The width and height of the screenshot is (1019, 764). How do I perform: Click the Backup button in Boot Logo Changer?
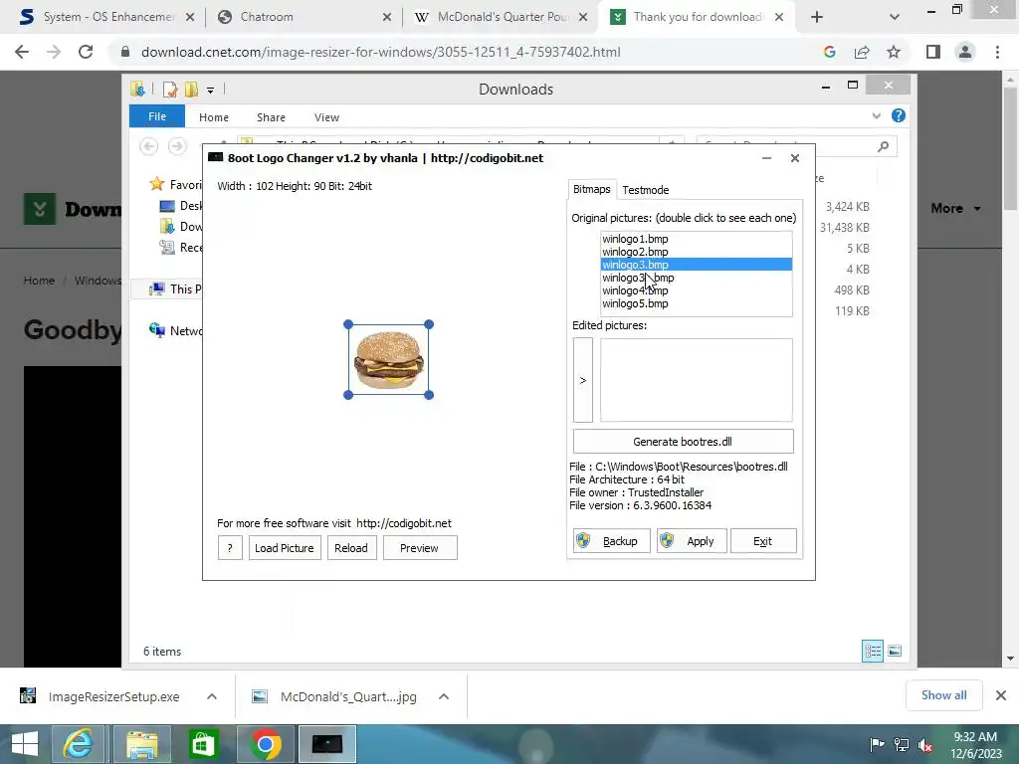[x=612, y=541]
